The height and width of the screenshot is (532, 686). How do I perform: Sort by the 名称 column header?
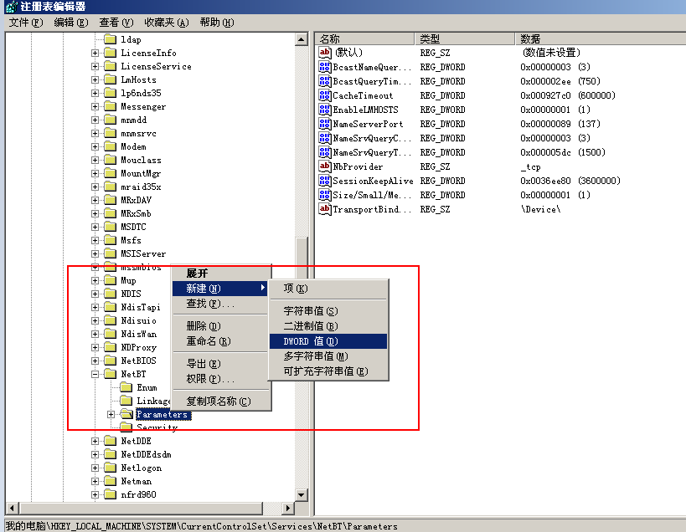[365, 38]
